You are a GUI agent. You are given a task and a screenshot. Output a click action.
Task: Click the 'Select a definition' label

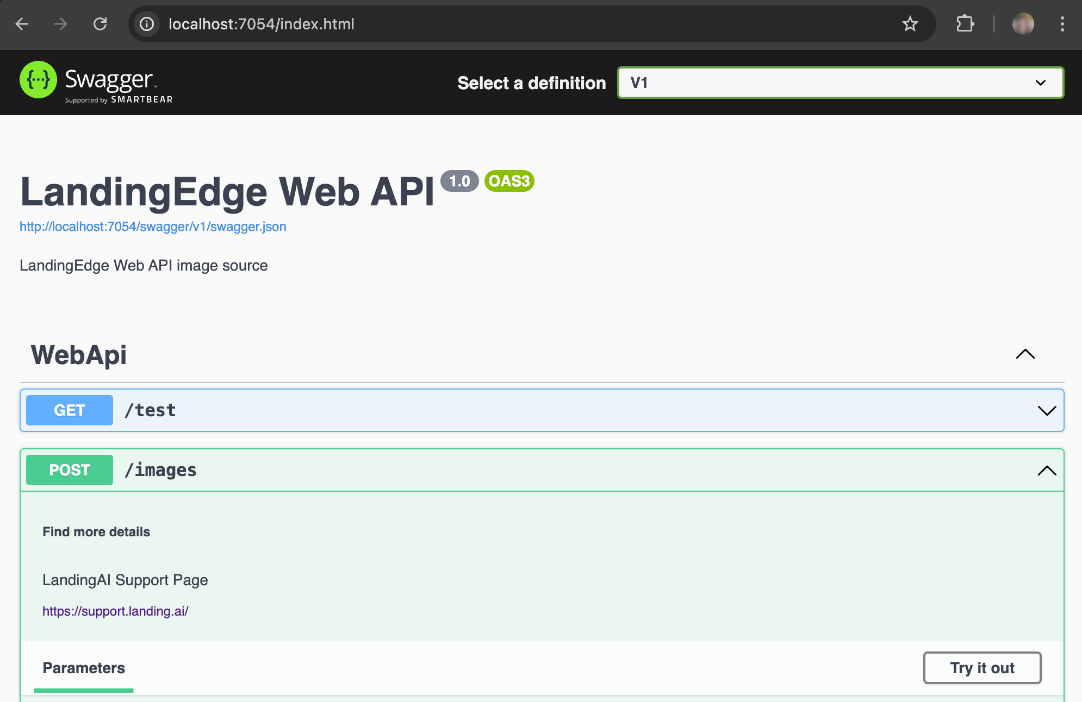pos(532,83)
